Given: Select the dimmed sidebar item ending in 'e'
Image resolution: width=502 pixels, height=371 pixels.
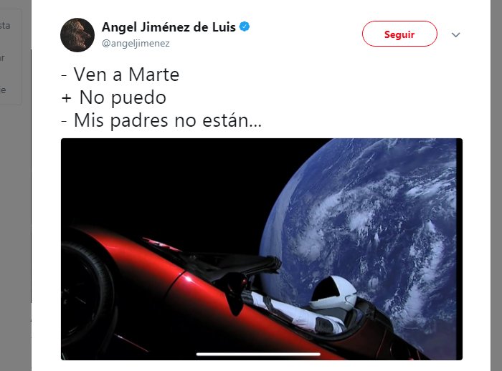Looking at the screenshot, I should 3,90.
